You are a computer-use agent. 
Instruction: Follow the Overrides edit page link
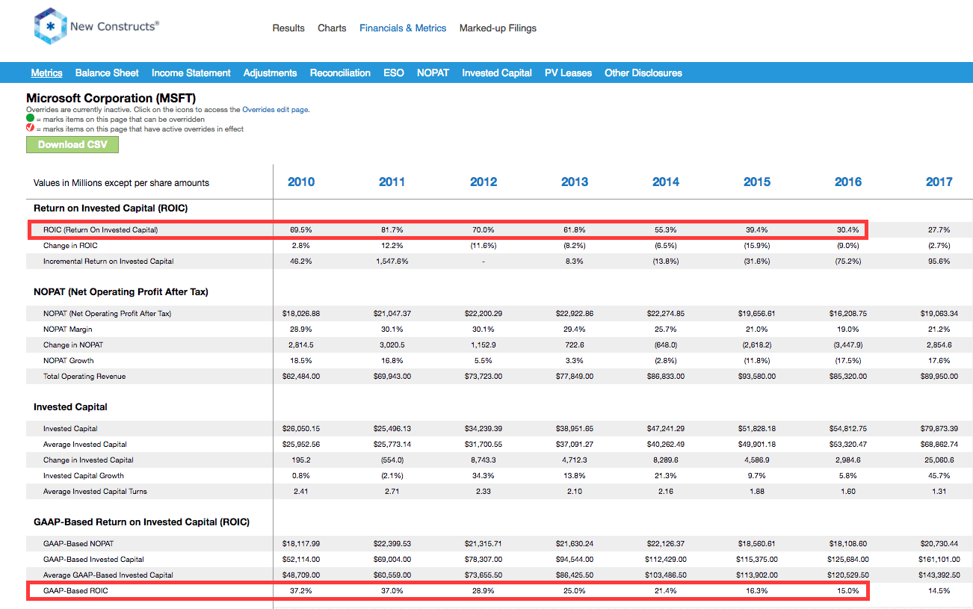(x=276, y=110)
